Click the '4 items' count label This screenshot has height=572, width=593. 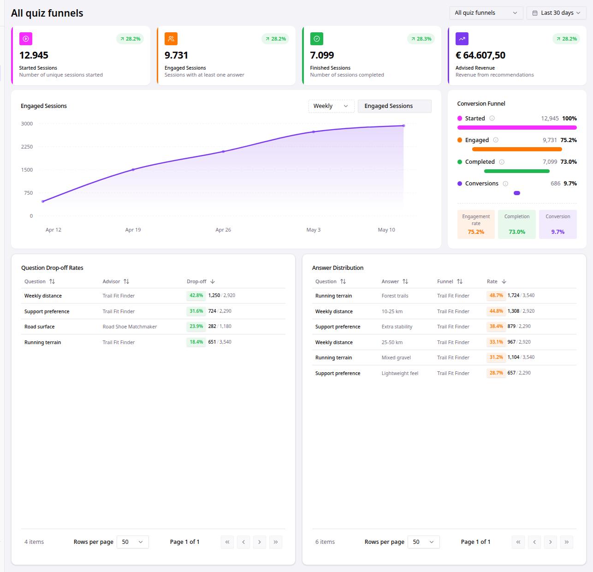tap(34, 542)
